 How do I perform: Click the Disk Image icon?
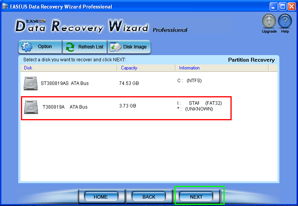point(116,47)
